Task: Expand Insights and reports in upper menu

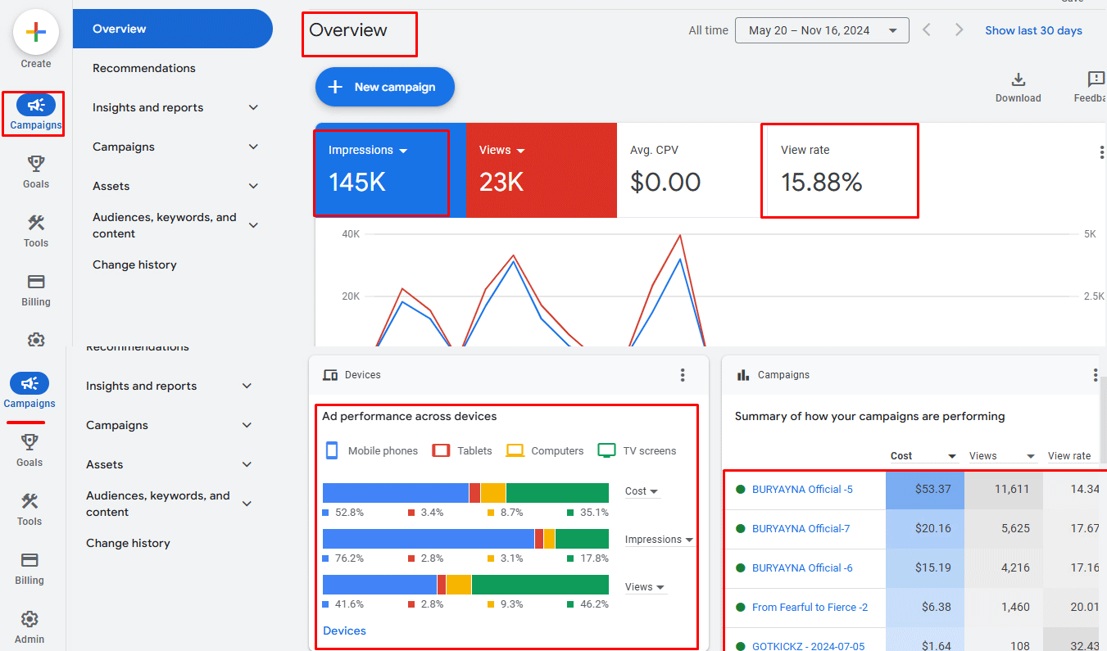Action: (253, 107)
